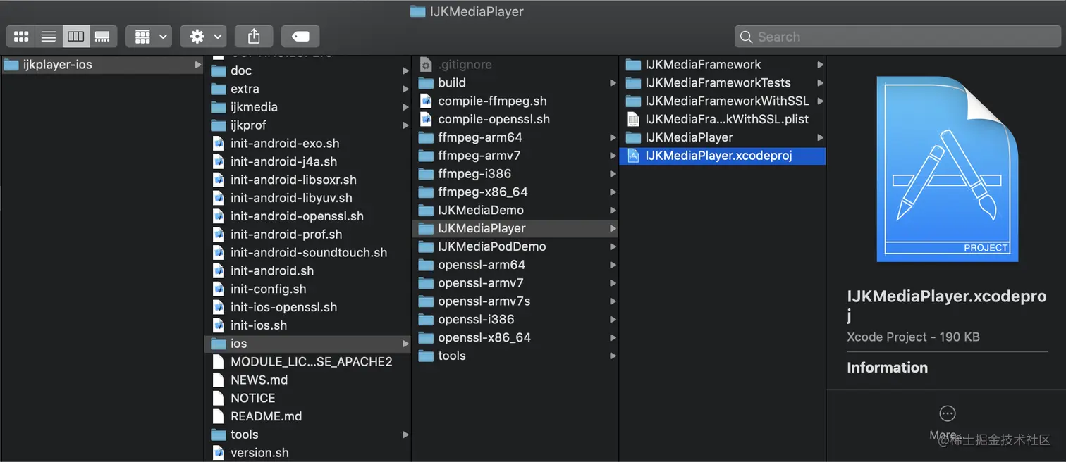Click the MODULE_LIC...SE_APACHE2 file icon
The width and height of the screenshot is (1066, 462).
pos(218,362)
